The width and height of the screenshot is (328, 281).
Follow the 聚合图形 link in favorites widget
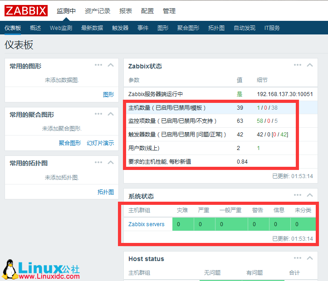pos(70,143)
